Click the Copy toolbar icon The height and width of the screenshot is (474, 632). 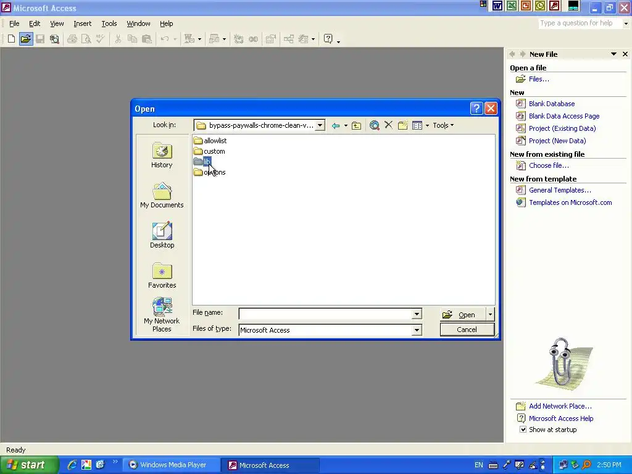[x=132, y=39]
